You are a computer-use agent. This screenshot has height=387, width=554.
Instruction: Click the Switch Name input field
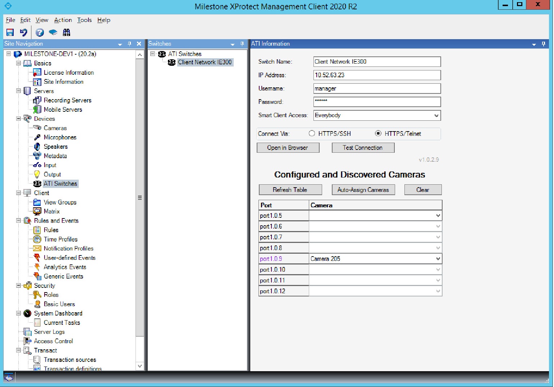(377, 62)
